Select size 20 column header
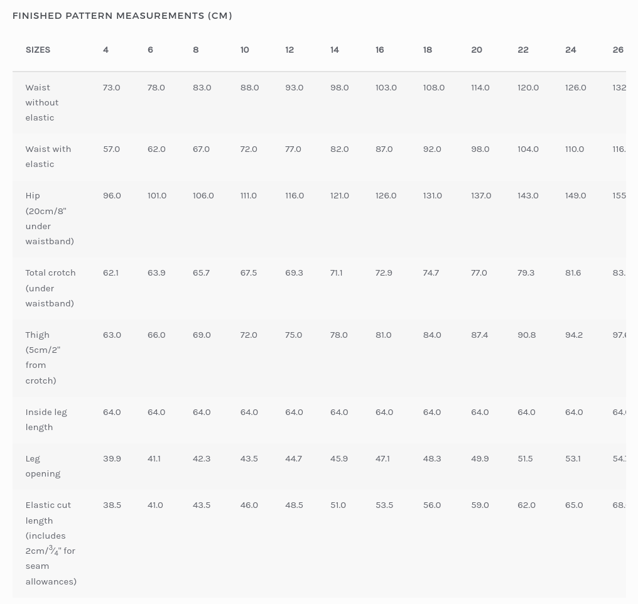This screenshot has height=604, width=638. [477, 50]
